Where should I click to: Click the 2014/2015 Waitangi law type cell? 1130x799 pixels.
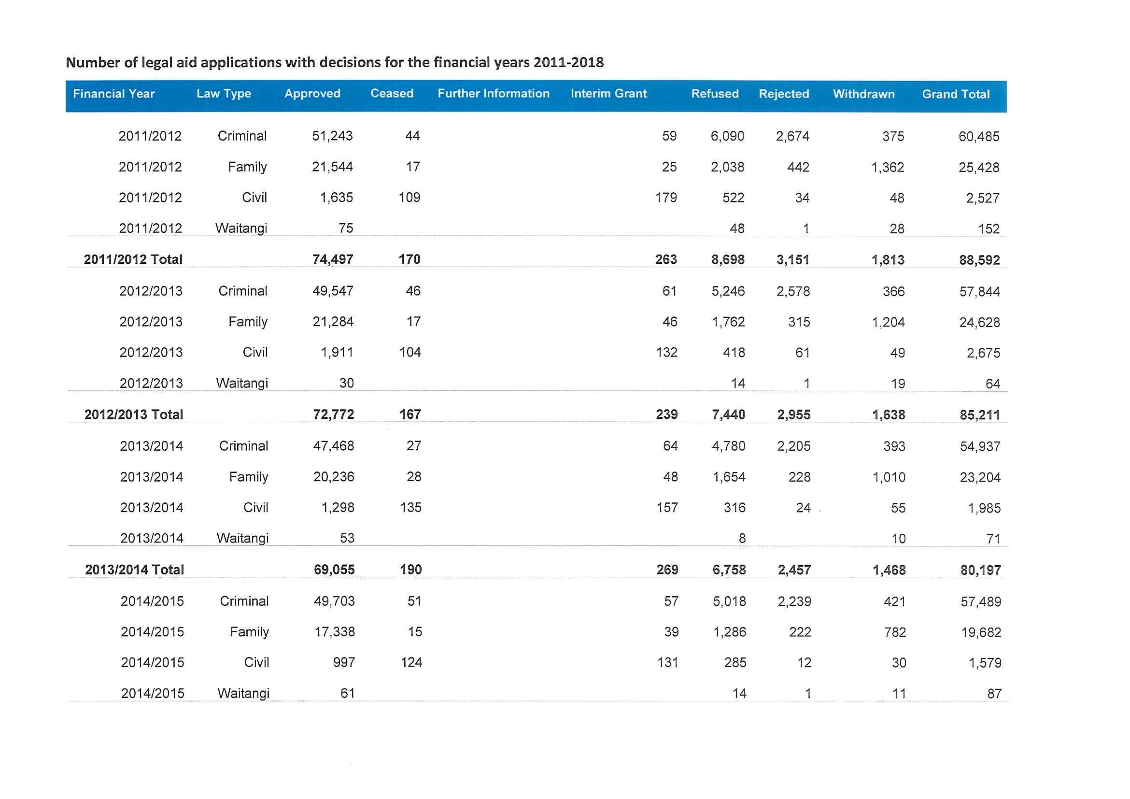pos(243,693)
